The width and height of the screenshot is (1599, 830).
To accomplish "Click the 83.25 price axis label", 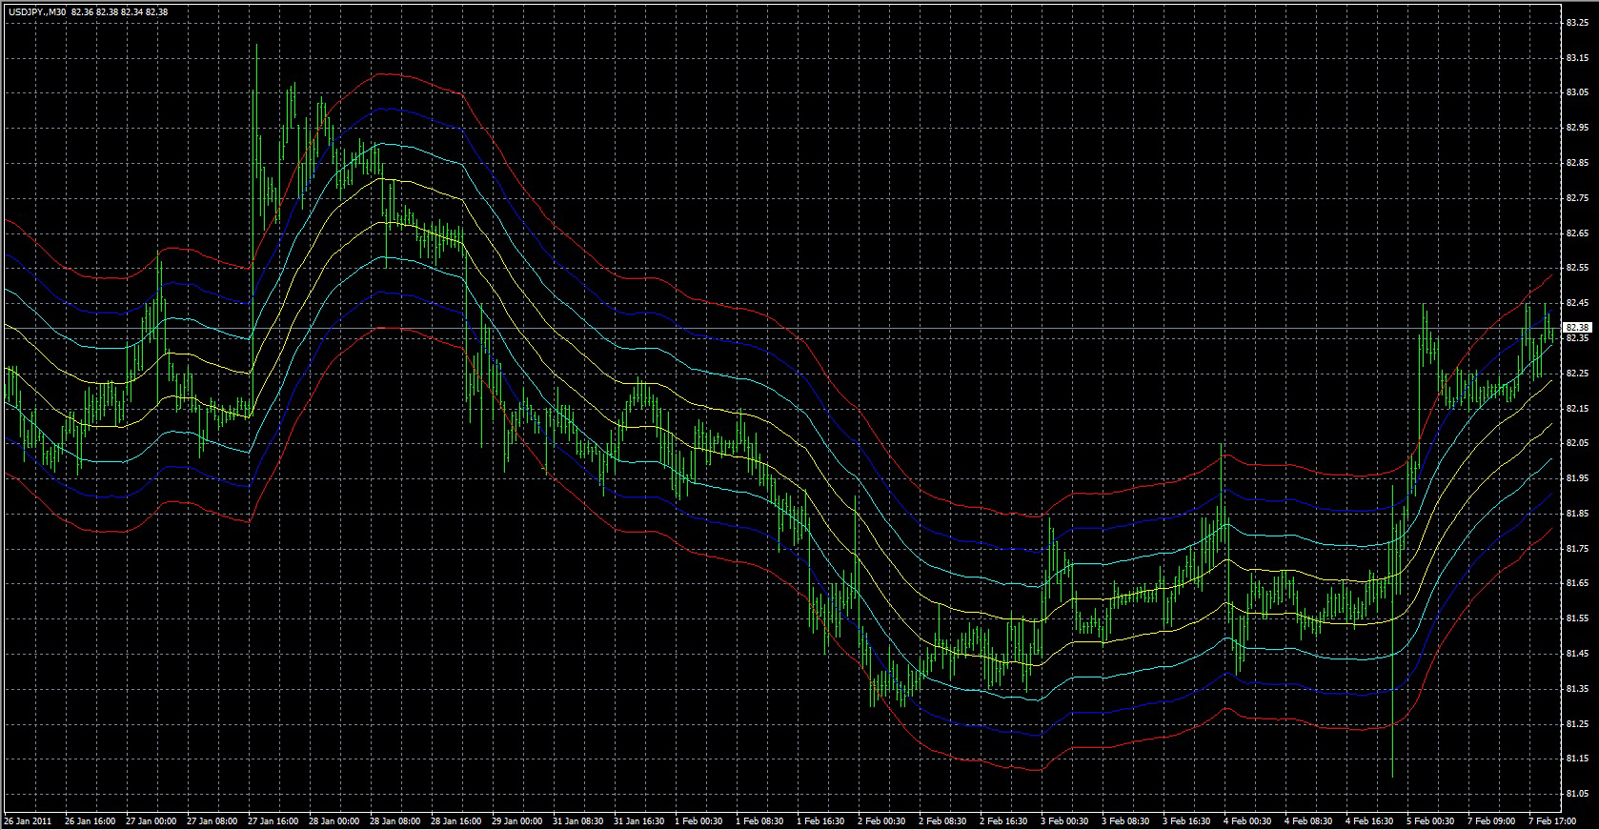I will click(x=1576, y=23).
